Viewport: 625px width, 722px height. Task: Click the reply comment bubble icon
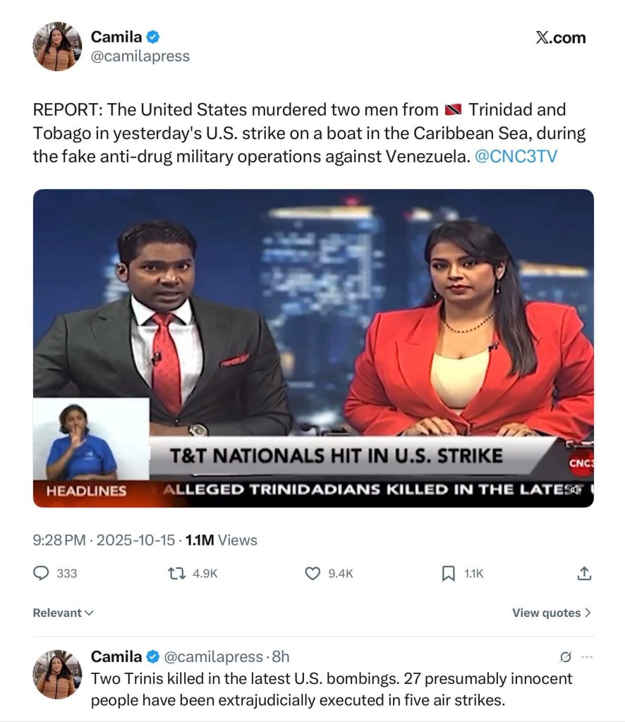pyautogui.click(x=42, y=573)
